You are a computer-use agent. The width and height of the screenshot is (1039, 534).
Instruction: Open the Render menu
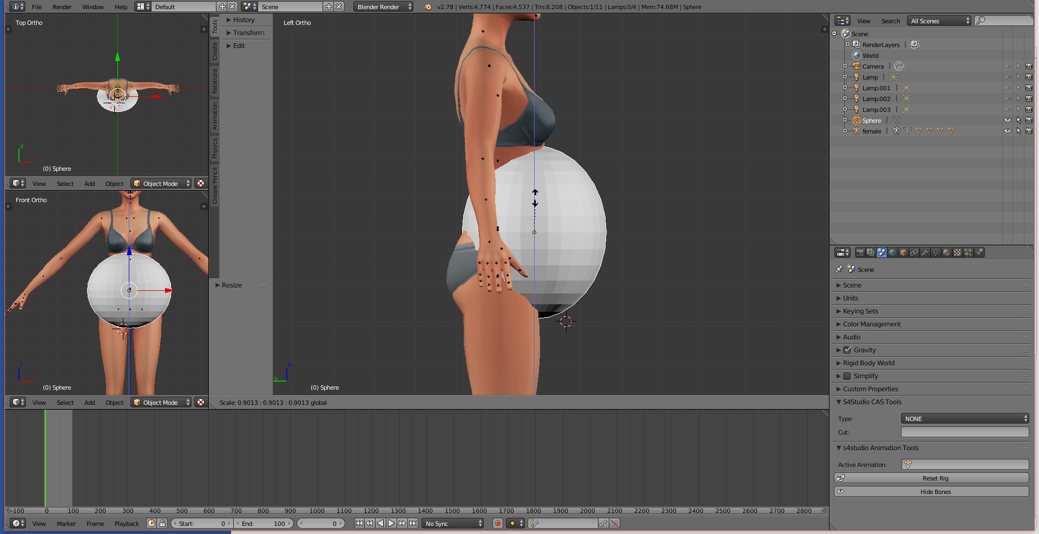coord(62,7)
